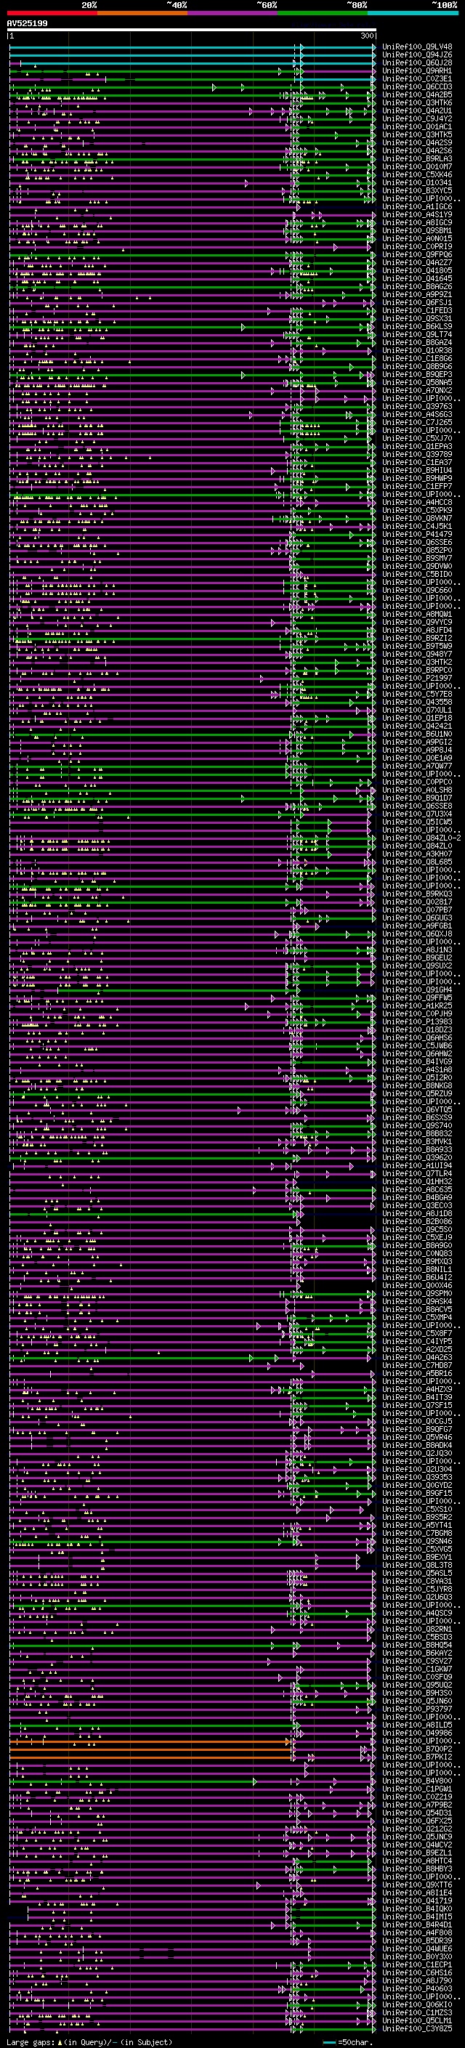This screenshot has height=2048, width=465.
Task: Select hit UniRef100_A8ILD5
Action: tap(417, 1725)
